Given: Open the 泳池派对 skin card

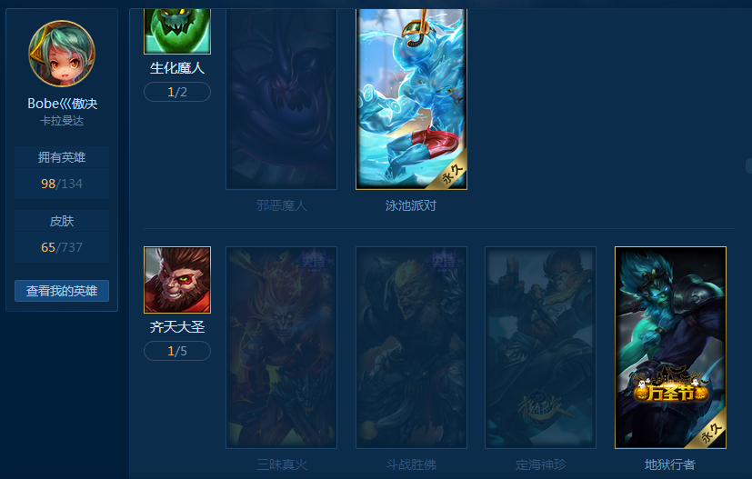Looking at the screenshot, I should tap(411, 99).
